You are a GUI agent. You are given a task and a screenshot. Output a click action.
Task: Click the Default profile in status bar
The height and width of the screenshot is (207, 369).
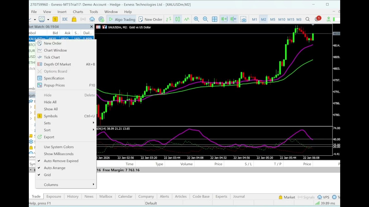tap(151, 203)
